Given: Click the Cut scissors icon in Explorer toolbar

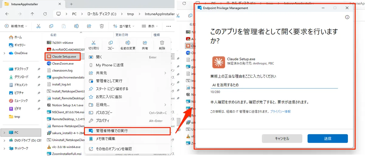Looking at the screenshot, I should click(x=38, y=26).
